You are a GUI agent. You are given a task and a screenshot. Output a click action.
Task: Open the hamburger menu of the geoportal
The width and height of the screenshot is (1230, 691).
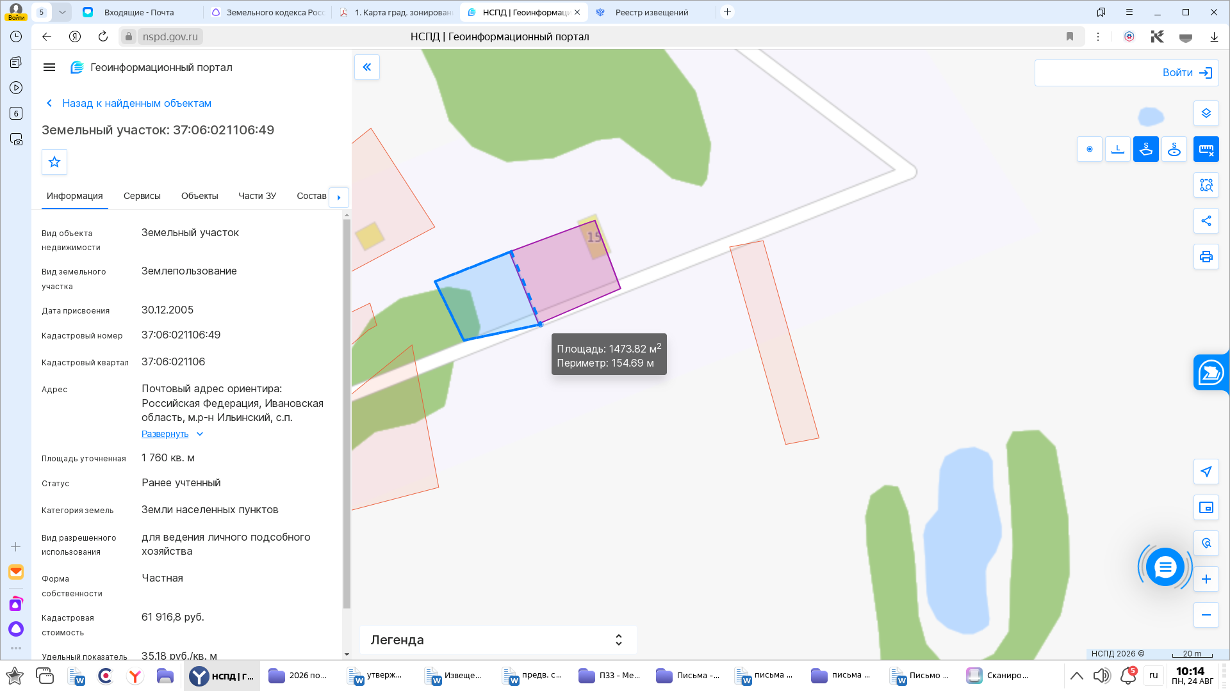(49, 67)
